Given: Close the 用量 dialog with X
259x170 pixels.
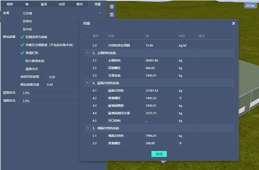Looking at the screenshot, I should click(x=233, y=23).
